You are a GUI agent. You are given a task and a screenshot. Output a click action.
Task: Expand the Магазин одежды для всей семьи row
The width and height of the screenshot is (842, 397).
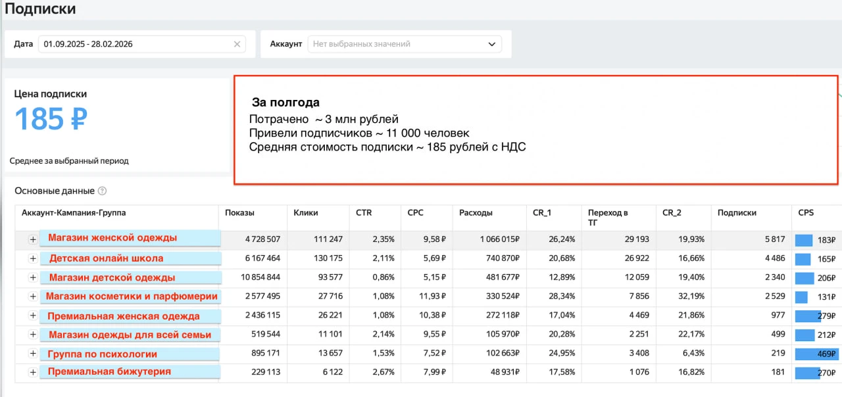pyautogui.click(x=32, y=335)
